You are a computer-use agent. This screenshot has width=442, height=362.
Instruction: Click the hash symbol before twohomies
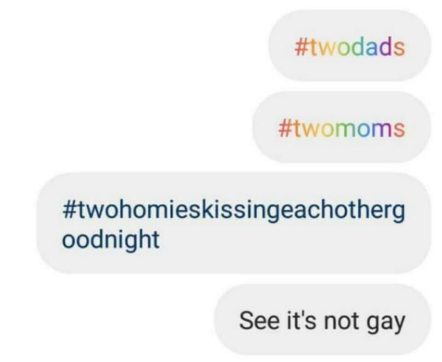[x=68, y=210]
